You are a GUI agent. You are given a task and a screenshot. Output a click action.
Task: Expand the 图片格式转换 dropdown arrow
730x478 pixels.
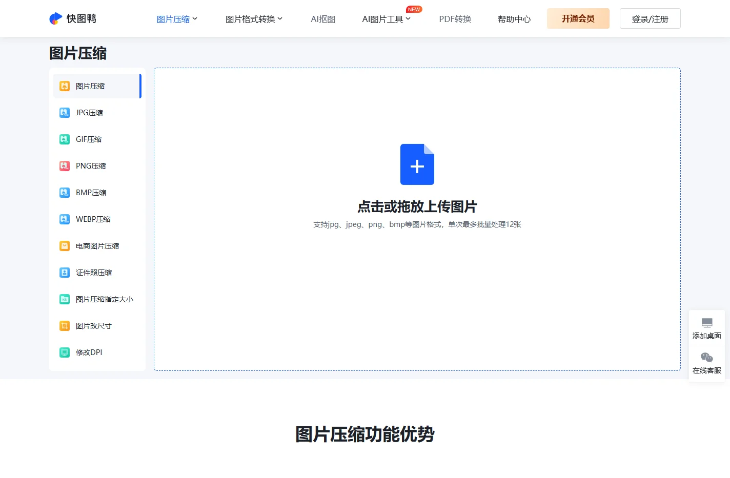280,19
